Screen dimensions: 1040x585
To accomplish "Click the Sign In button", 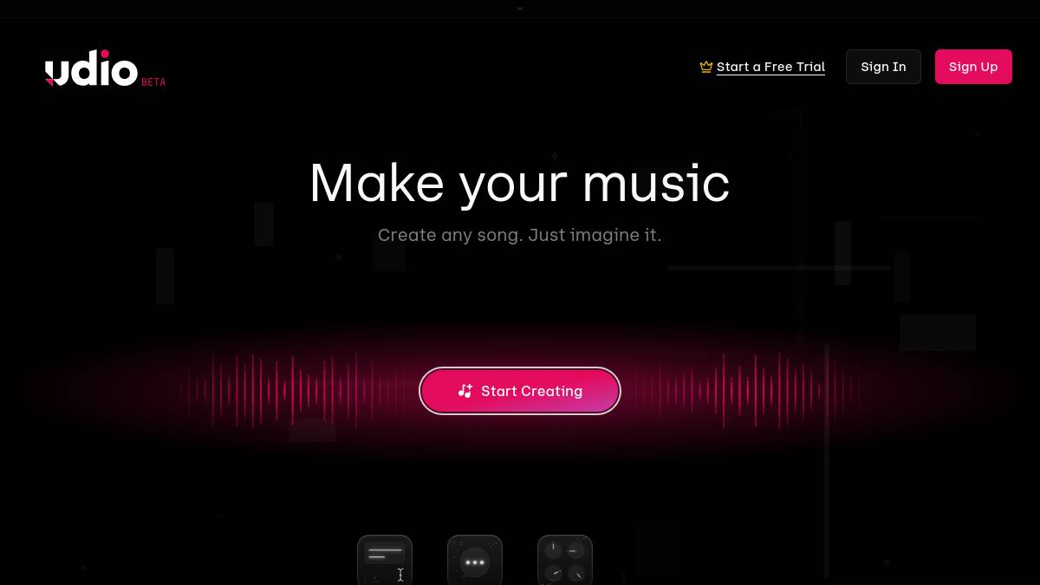I will pos(883,67).
